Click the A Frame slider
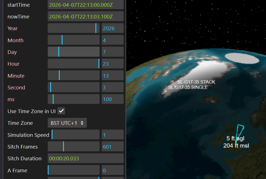 (x=74, y=170)
